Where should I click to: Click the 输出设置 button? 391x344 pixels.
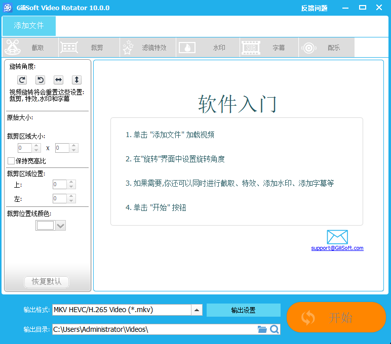pyautogui.click(x=243, y=310)
